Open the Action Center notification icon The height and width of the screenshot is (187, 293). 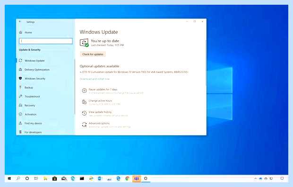point(282,178)
